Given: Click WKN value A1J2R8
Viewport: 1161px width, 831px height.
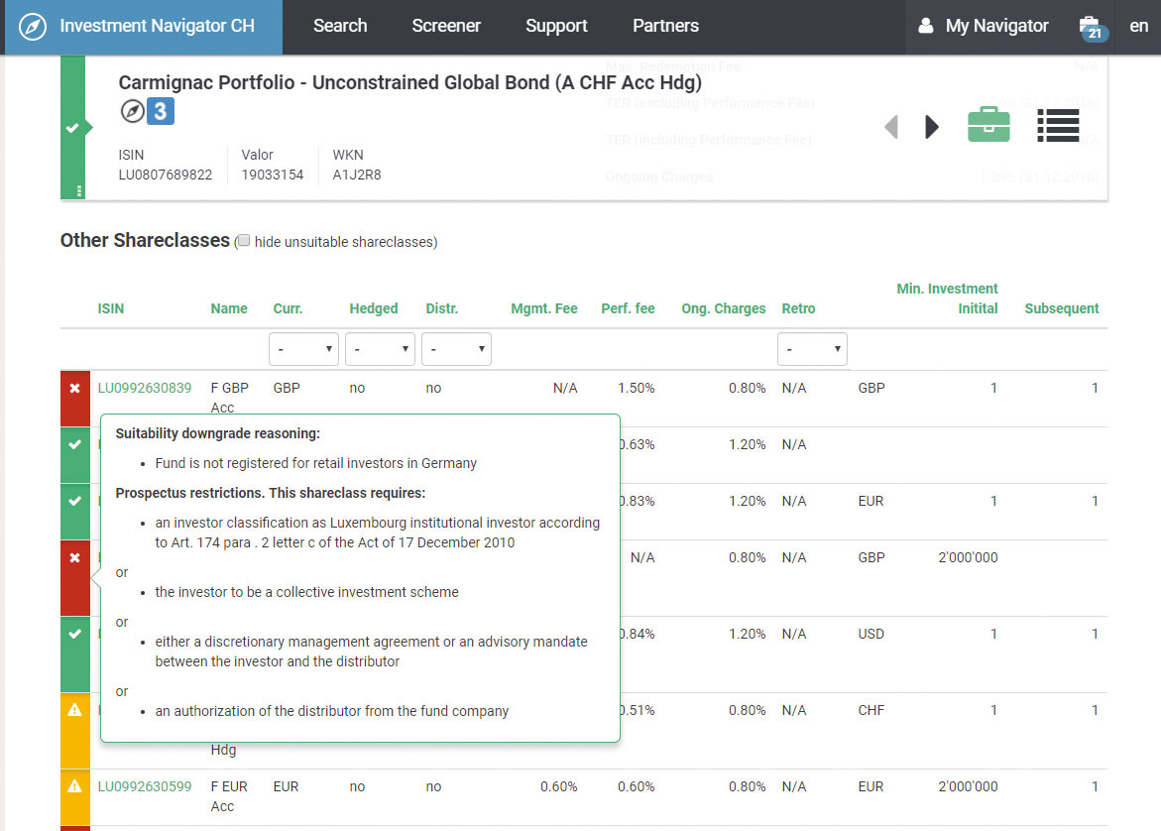Looking at the screenshot, I should pyautogui.click(x=357, y=175).
